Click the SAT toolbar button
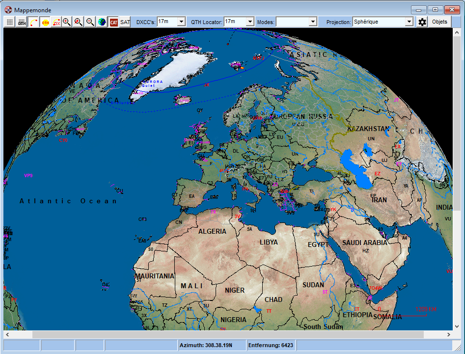The width and height of the screenshot is (465, 354). pos(125,22)
